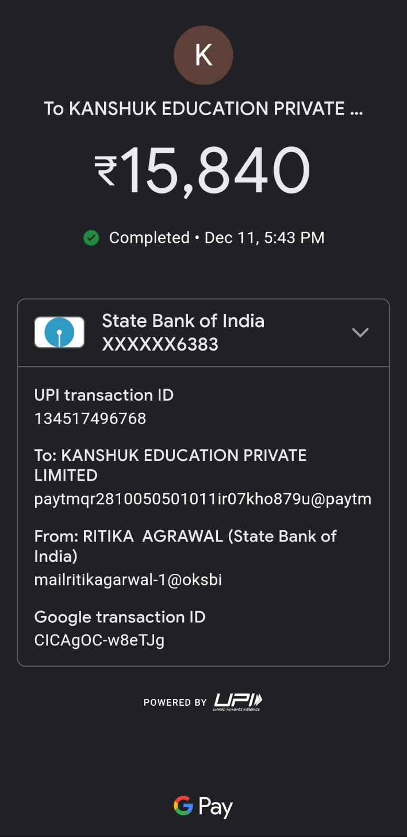Tap the From: RITIKA AGRAWAL line

point(185,546)
